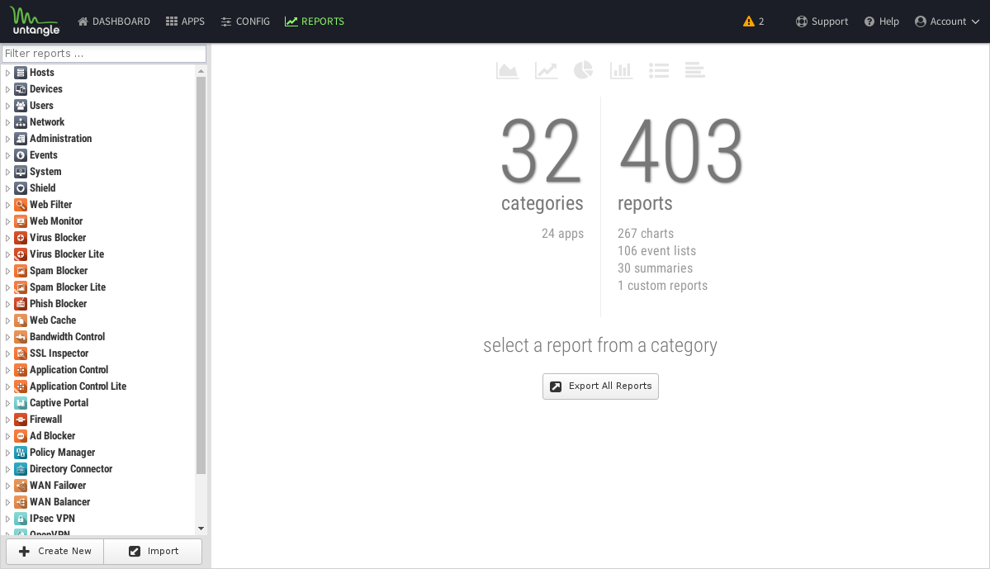This screenshot has height=569, width=990.
Task: Click the tree scroll down arrow
Action: pos(201,529)
